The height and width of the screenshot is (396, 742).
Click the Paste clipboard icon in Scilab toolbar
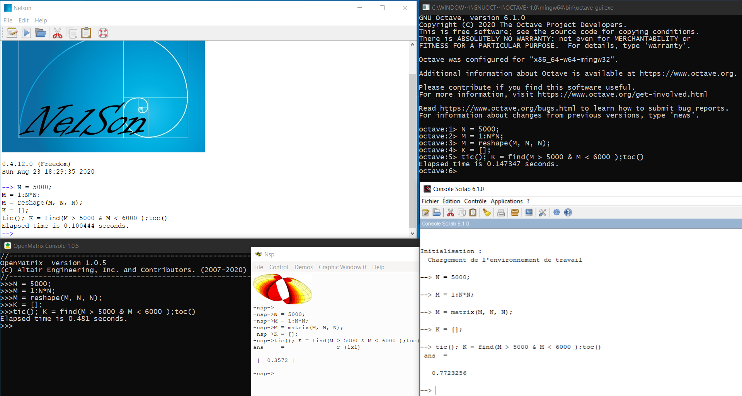pos(473,212)
